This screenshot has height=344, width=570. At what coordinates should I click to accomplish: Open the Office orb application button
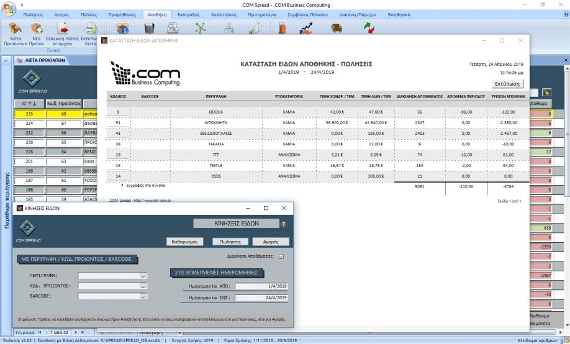8,8
